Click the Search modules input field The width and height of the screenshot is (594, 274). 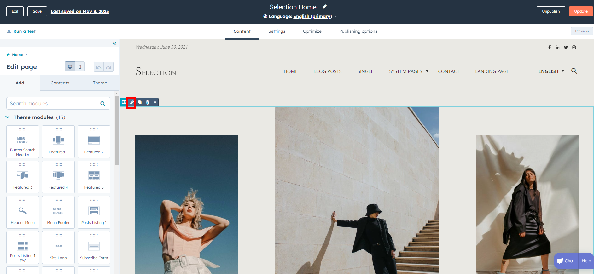pyautogui.click(x=54, y=104)
